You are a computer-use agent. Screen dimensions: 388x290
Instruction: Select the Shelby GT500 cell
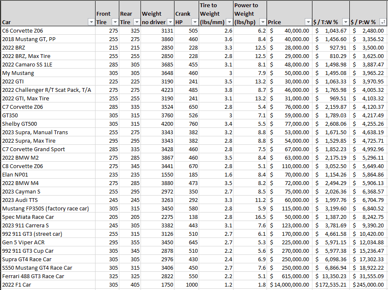(48, 124)
